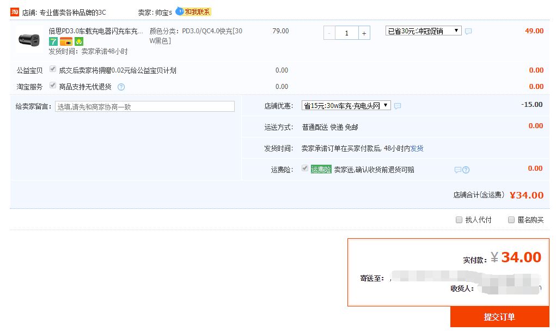The image size is (556, 331).
Task: Click 成交后卖家将捐赠0.02元 text
Action: pos(118,70)
